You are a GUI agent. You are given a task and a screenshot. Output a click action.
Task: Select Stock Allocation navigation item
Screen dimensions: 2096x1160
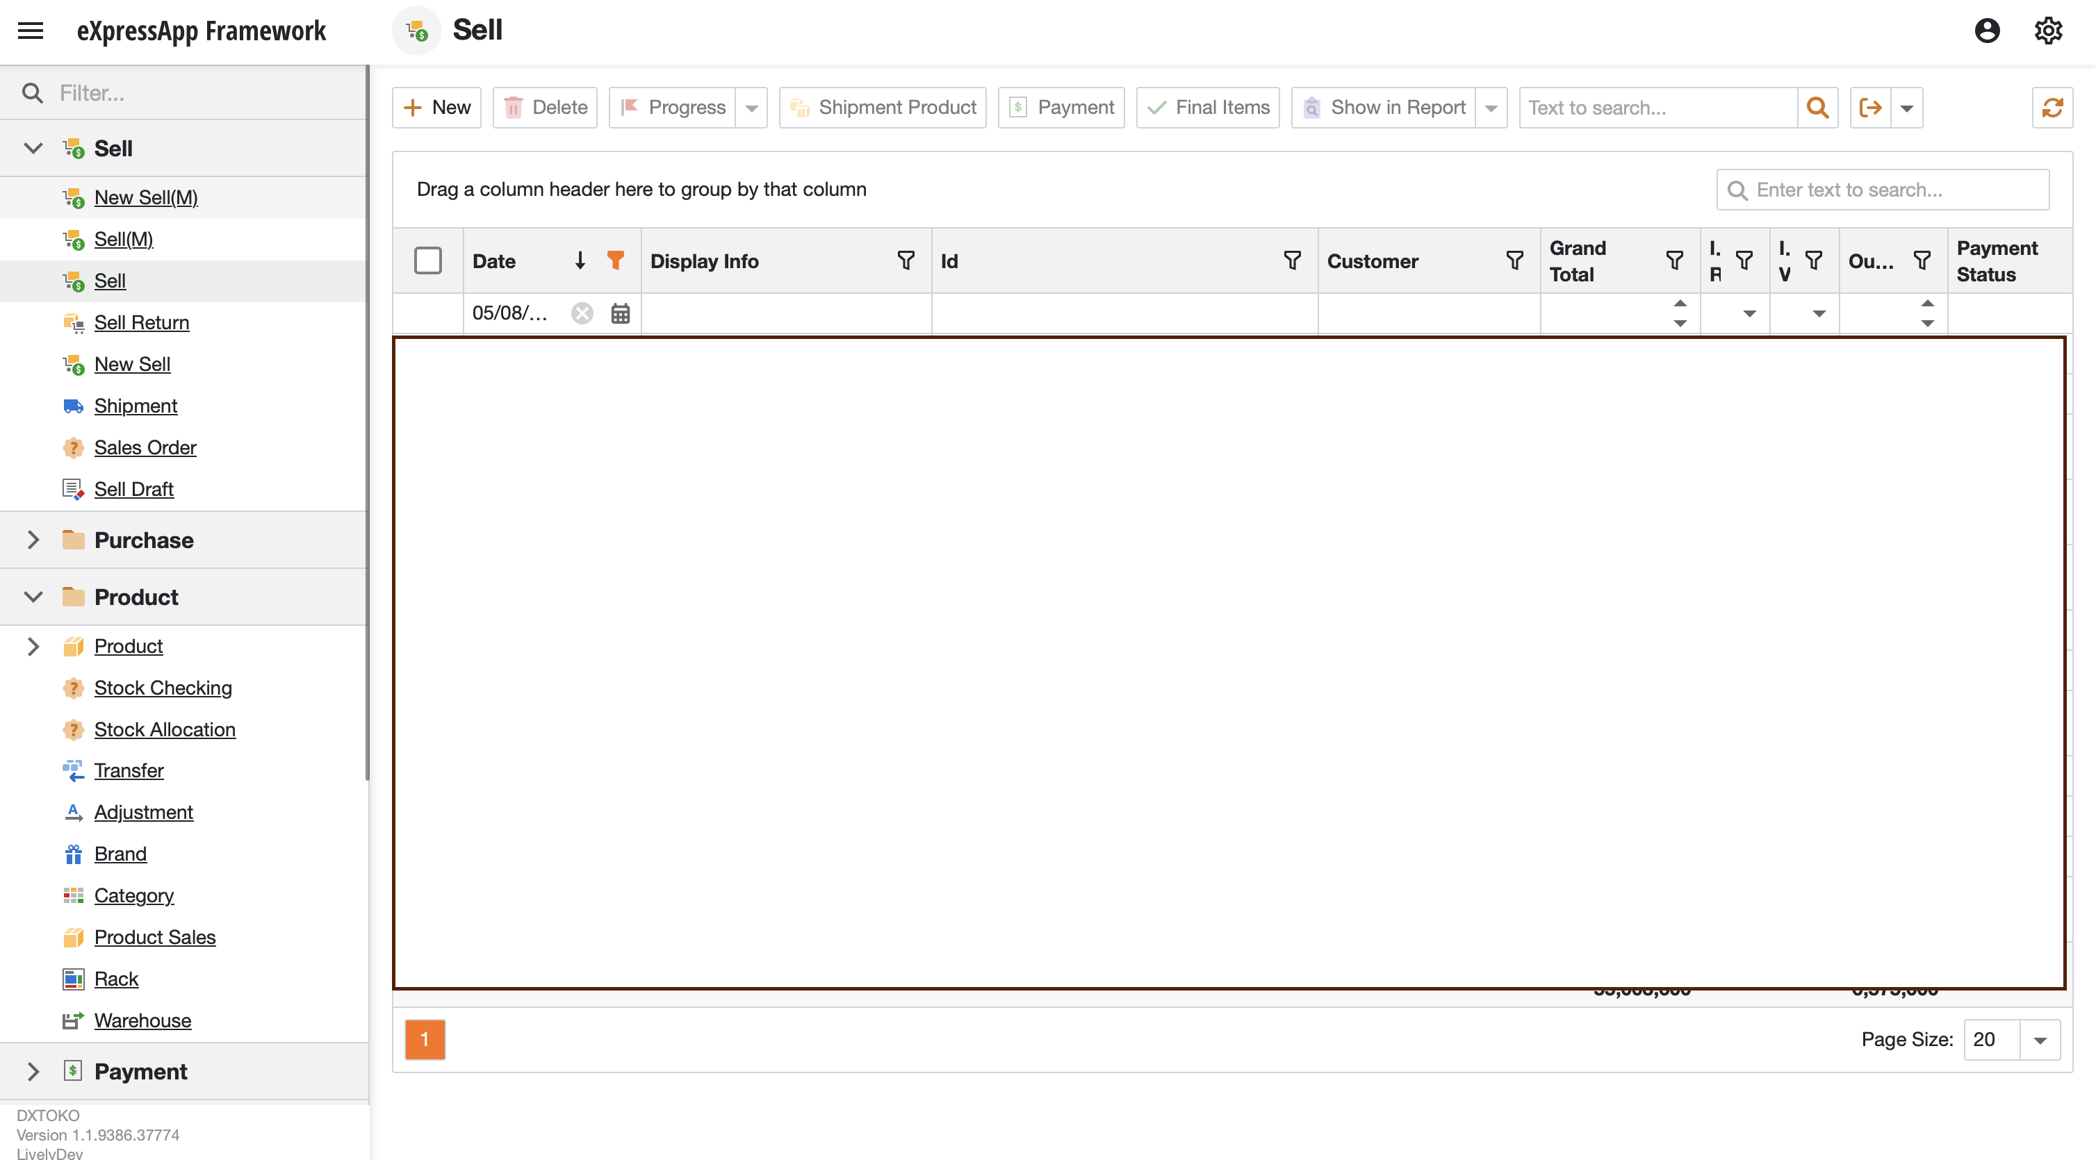click(x=165, y=729)
